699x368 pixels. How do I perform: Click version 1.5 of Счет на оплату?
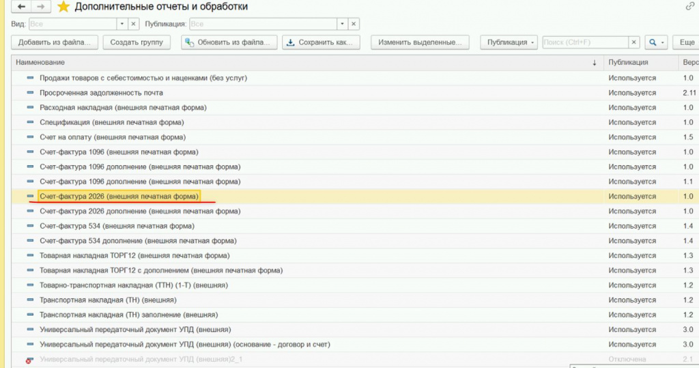688,137
